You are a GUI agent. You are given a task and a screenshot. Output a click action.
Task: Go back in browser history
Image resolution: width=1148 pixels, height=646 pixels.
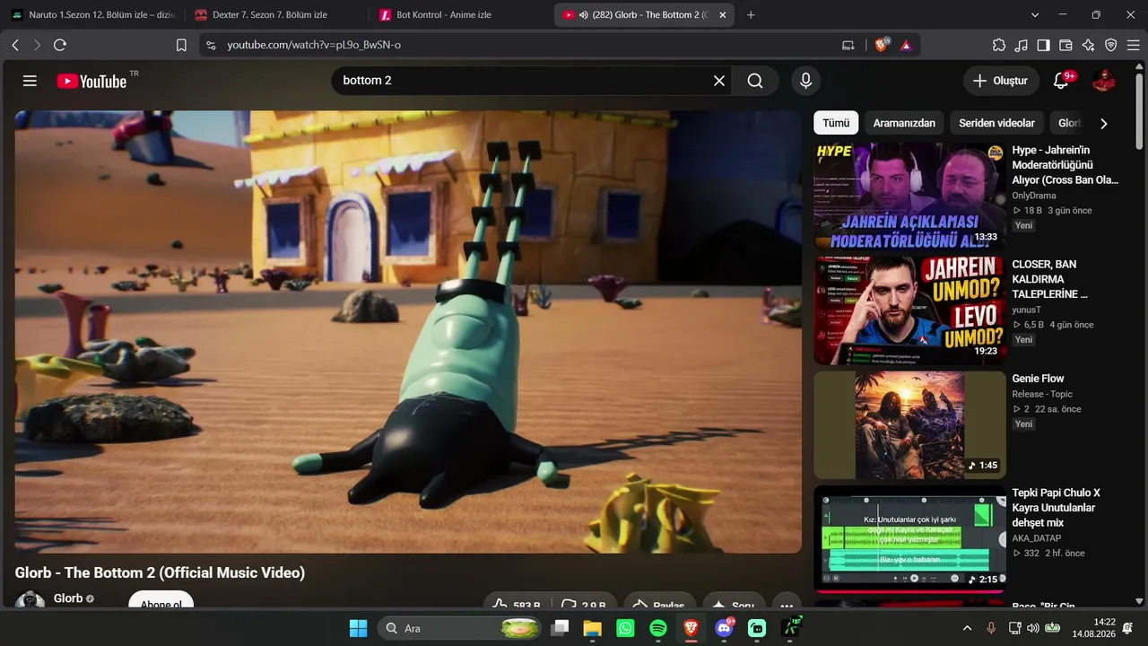[x=15, y=45]
